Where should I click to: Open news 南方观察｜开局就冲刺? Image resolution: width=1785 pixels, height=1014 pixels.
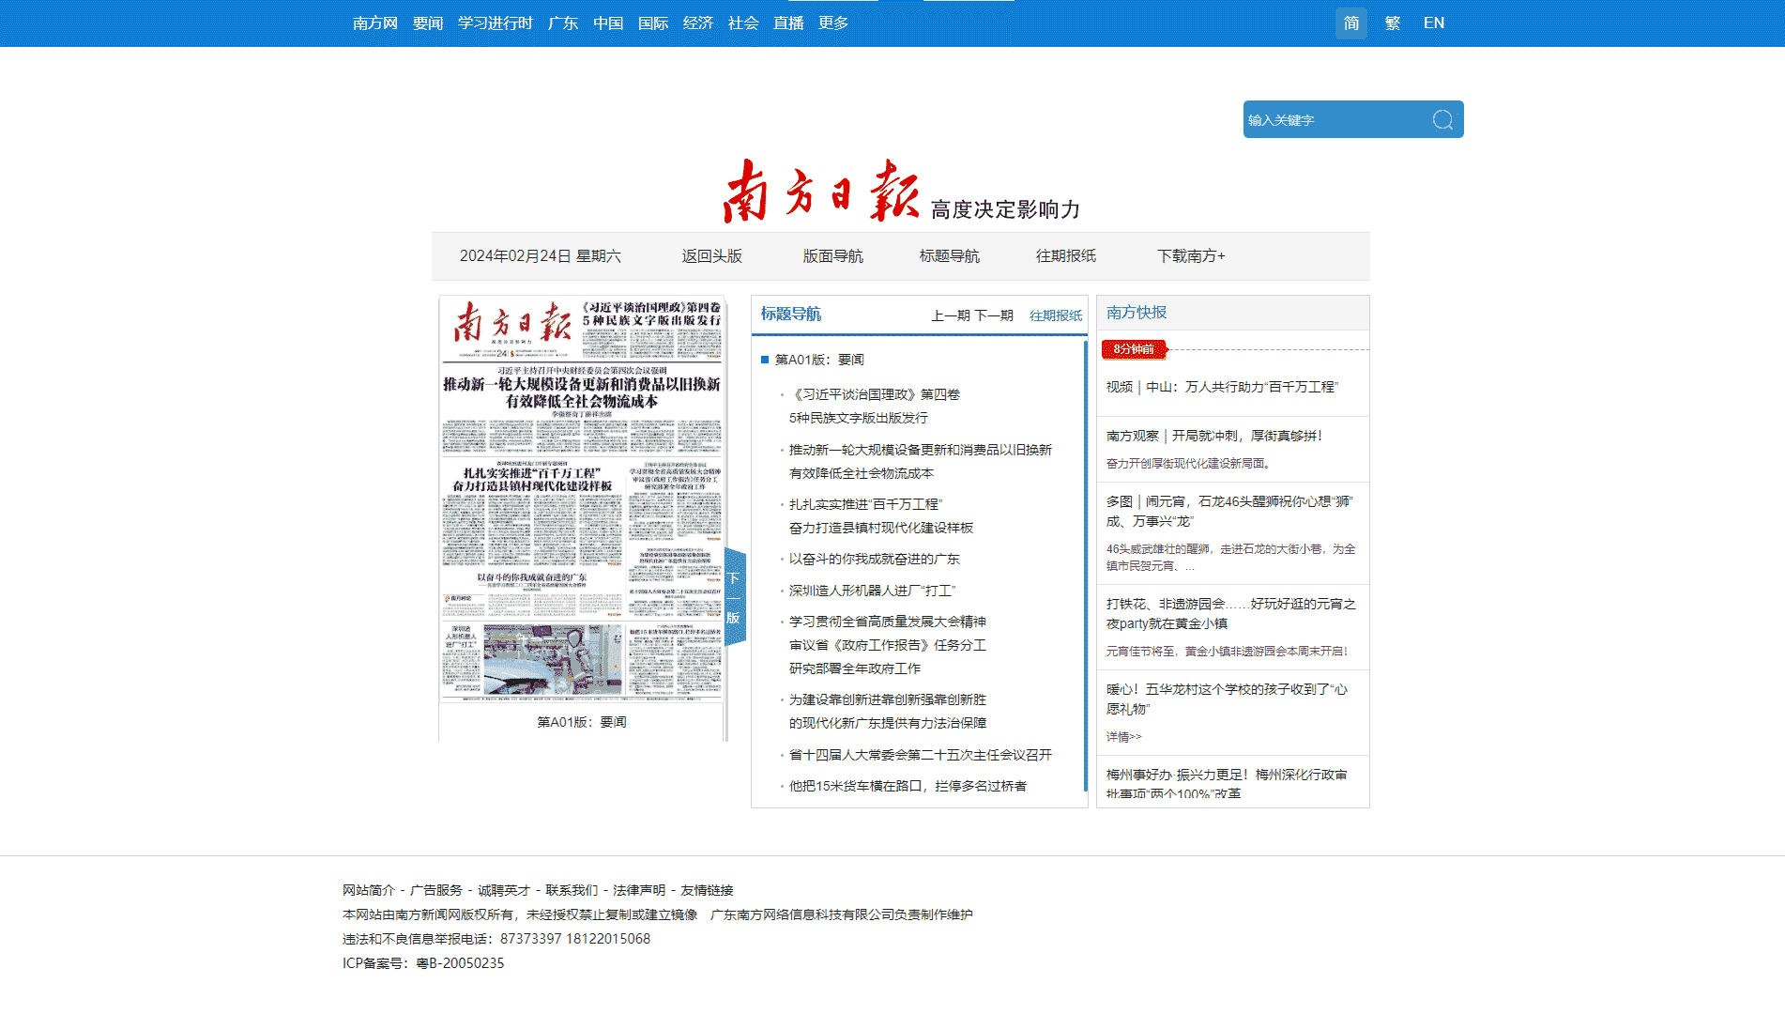point(1214,436)
